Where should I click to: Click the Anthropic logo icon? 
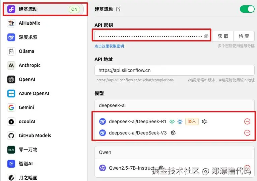(x=11, y=65)
